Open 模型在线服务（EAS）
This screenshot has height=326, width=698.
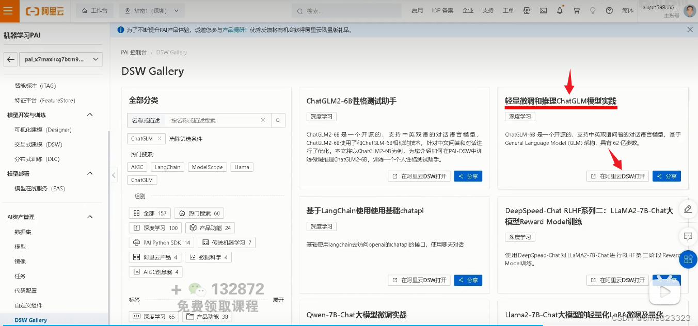40,189
